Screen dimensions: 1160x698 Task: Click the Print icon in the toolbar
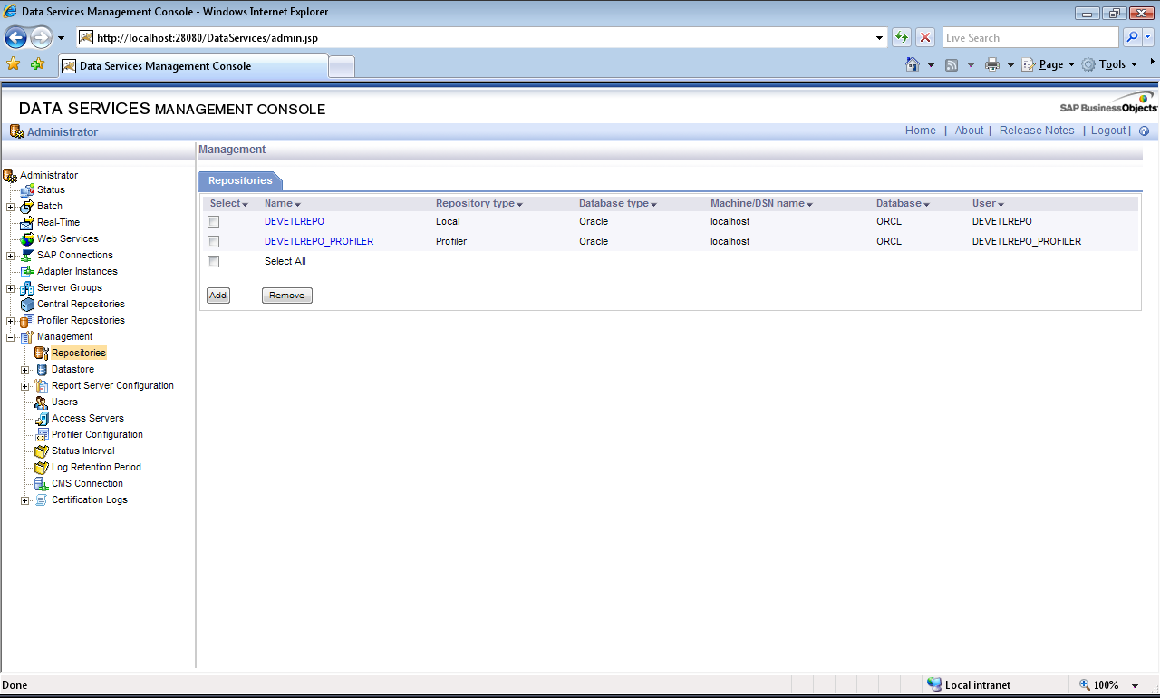tap(992, 64)
